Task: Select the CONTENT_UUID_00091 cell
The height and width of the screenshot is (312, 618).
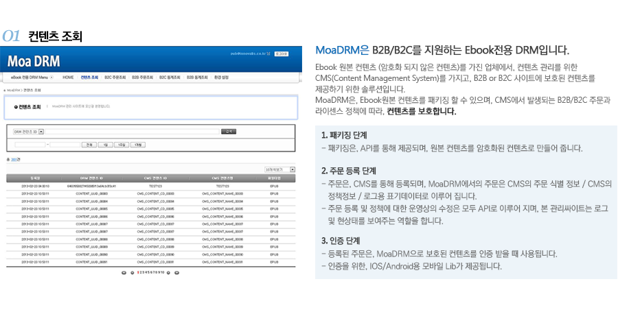Action: pyautogui.click(x=91, y=262)
